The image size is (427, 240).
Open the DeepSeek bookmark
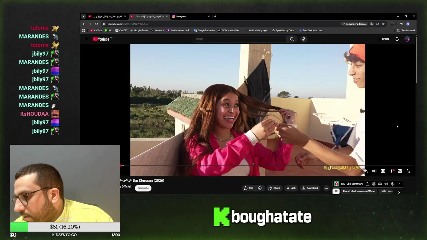tap(311, 30)
